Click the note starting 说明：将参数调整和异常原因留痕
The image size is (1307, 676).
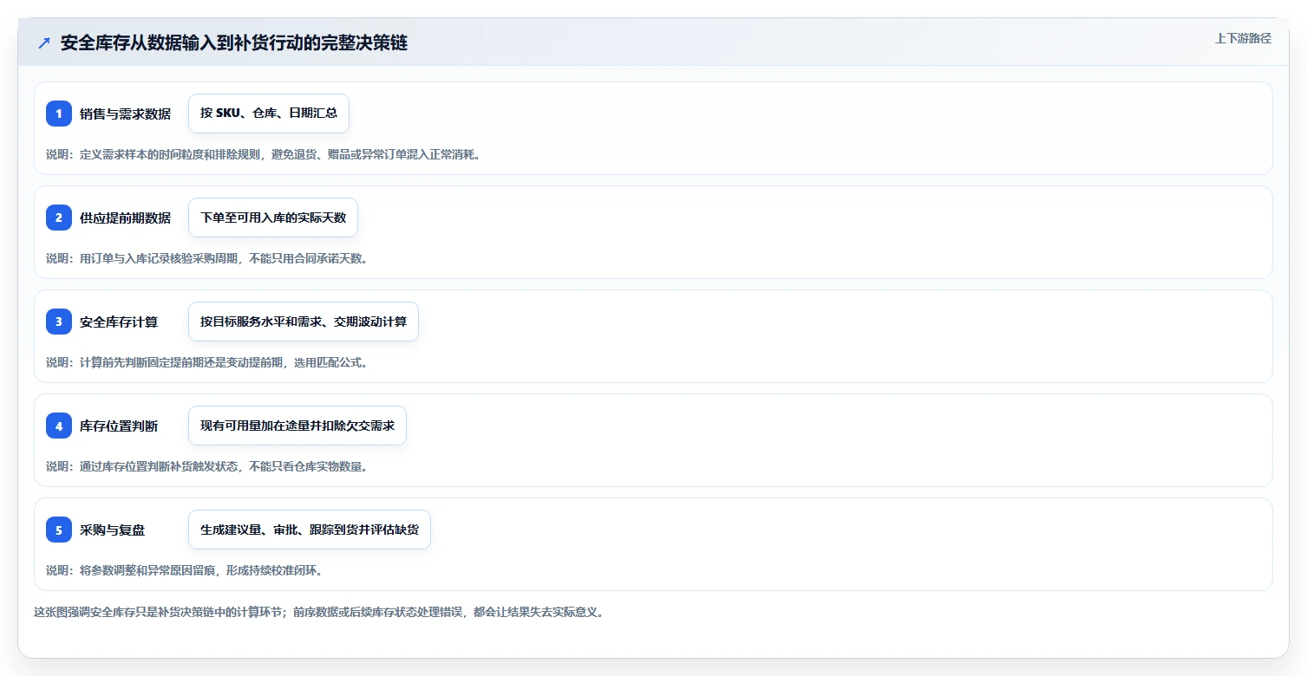184,570
